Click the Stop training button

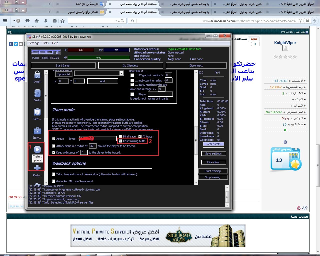(x=213, y=177)
